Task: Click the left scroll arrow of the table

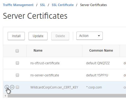Action: tap(5, 96)
